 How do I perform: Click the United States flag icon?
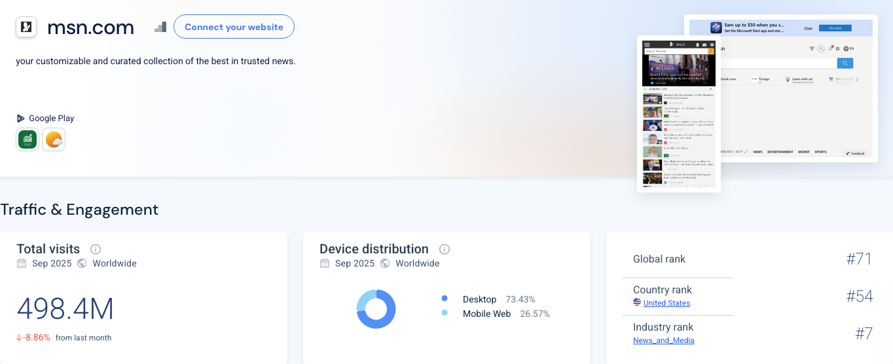[637, 303]
